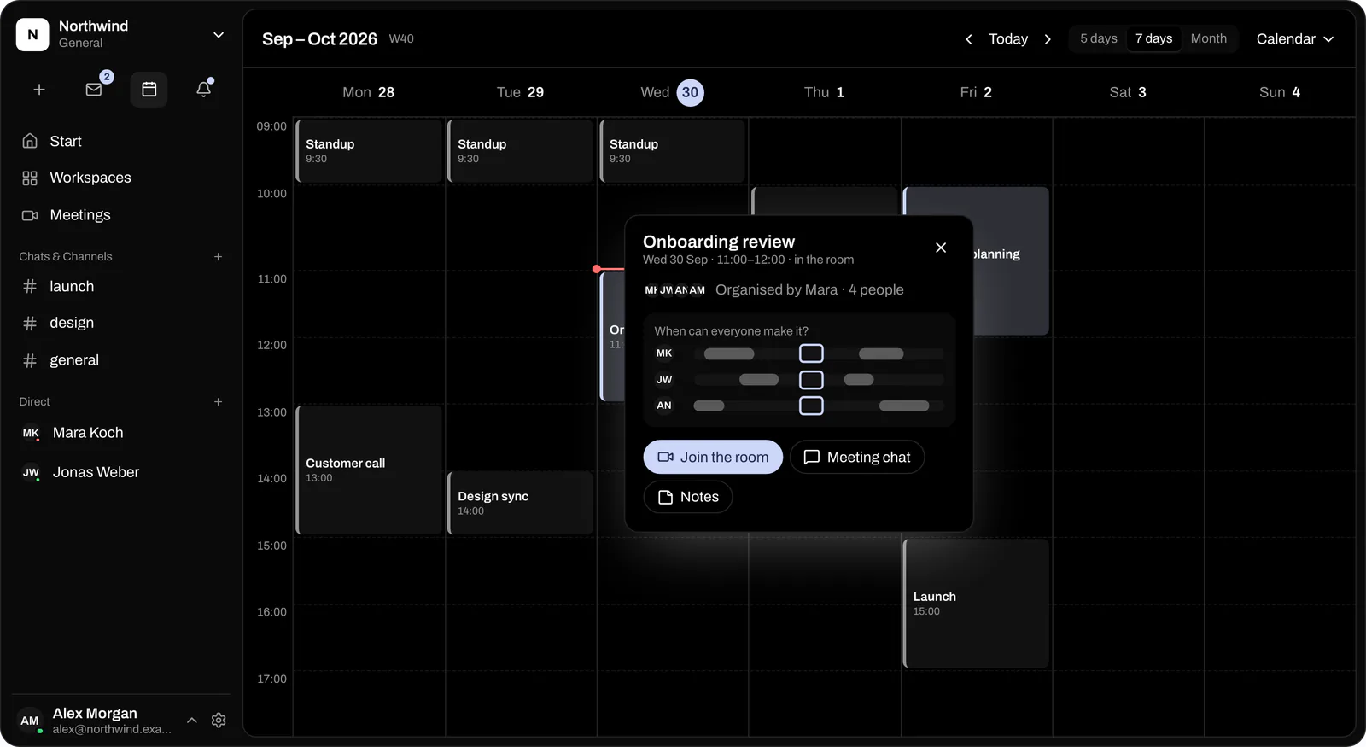The image size is (1366, 747).
Task: Join the room for Onboarding review
Action: (713, 457)
